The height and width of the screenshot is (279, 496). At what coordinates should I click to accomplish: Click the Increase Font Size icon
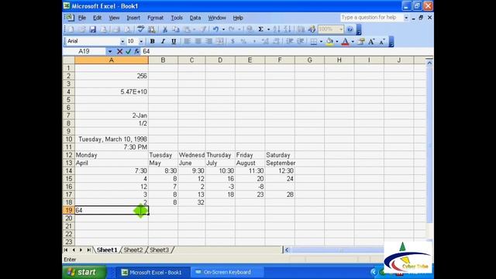pos(371,41)
